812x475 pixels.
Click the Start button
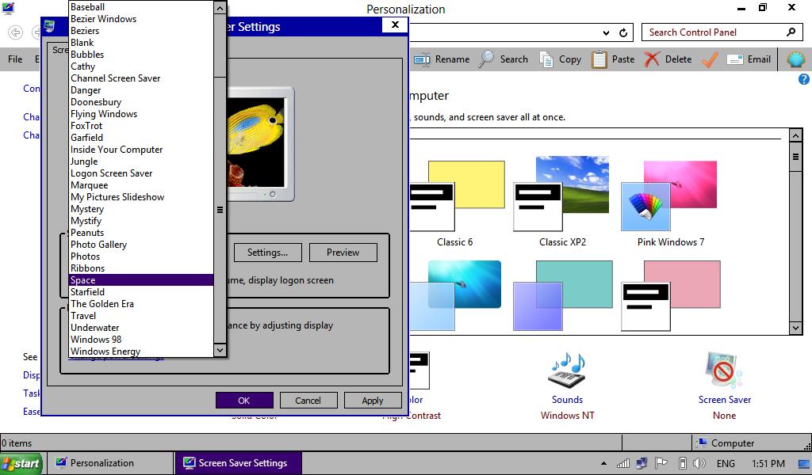(21, 463)
